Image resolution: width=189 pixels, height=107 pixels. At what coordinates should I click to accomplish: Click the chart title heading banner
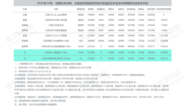pyautogui.click(x=92, y=3)
